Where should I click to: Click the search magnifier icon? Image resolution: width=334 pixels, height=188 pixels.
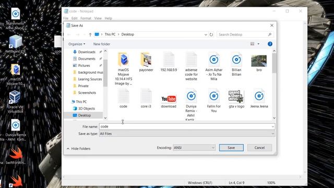(x=270, y=34)
